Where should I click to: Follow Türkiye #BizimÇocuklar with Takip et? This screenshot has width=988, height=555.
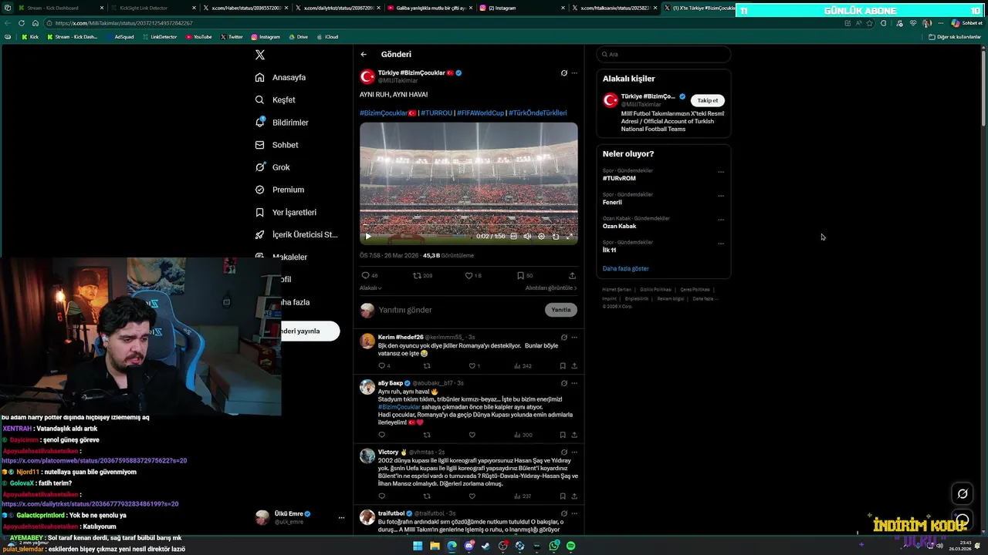[x=708, y=100]
